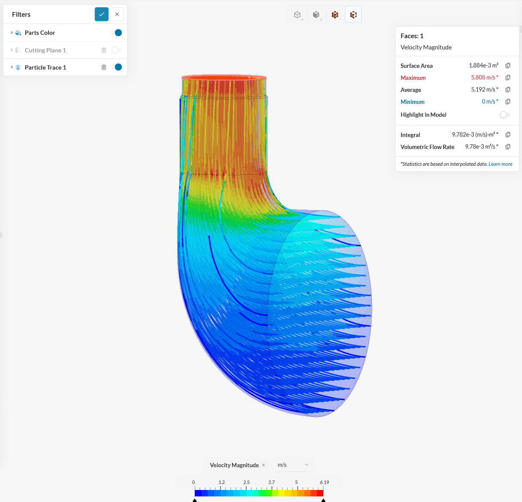Turn on Highlight in Model switch

pos(505,115)
